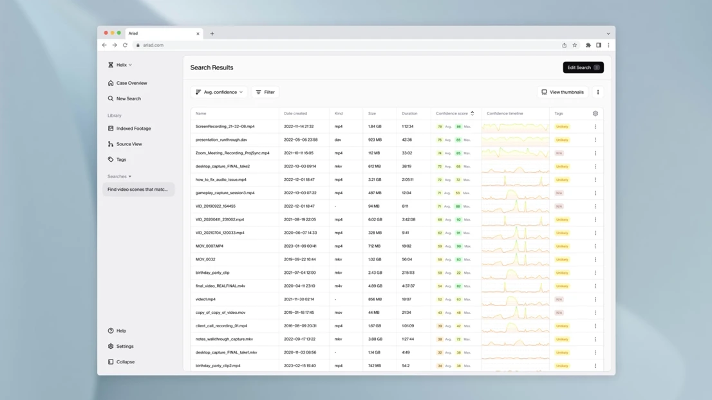Open Indexed Footage library
Viewport: 712px width, 400px height.
point(133,129)
